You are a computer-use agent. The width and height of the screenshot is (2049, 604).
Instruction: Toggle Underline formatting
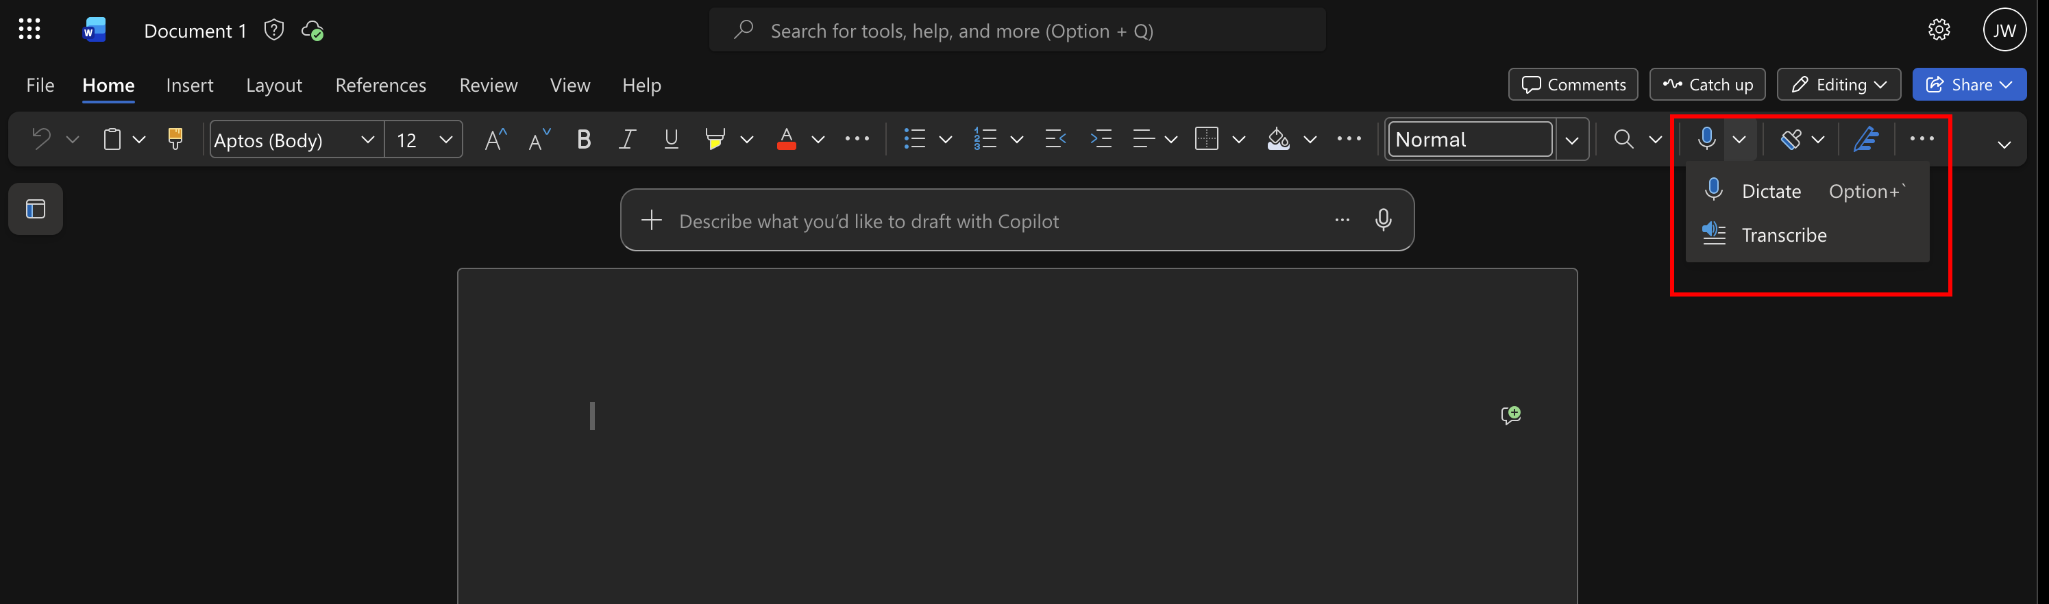point(672,139)
